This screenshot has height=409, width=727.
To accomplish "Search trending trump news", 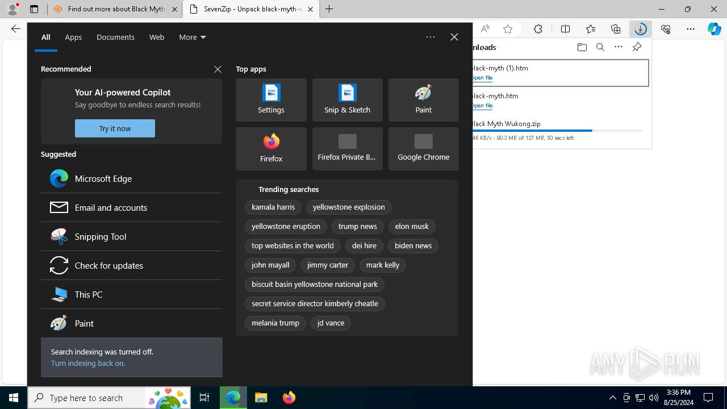I will (x=357, y=227).
